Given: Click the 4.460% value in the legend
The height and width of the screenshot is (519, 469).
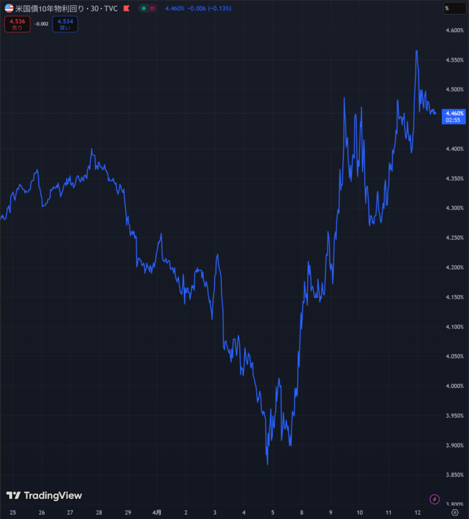Looking at the screenshot, I should [x=174, y=9].
